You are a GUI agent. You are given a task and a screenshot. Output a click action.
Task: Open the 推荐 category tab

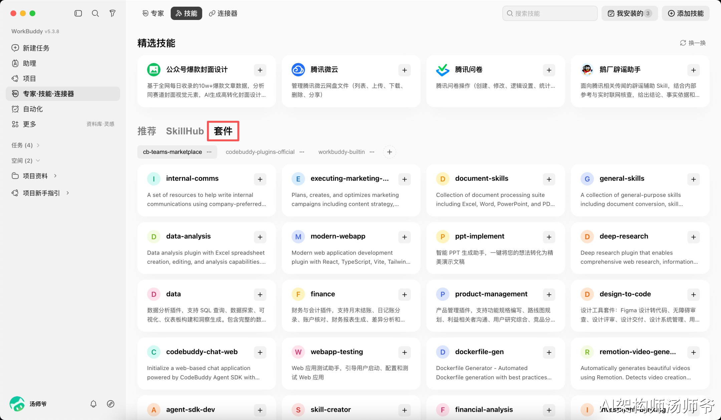tap(147, 131)
